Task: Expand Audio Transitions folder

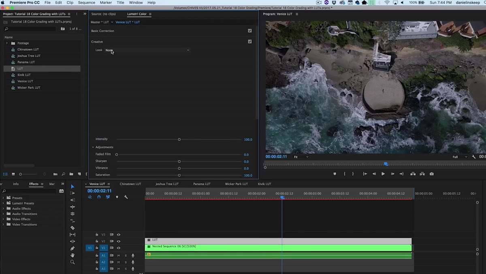Action: point(3,214)
